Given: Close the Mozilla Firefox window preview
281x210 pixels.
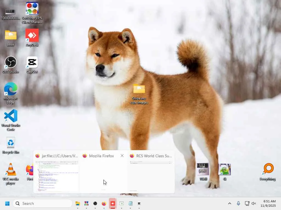Looking at the screenshot, I should [x=122, y=156].
